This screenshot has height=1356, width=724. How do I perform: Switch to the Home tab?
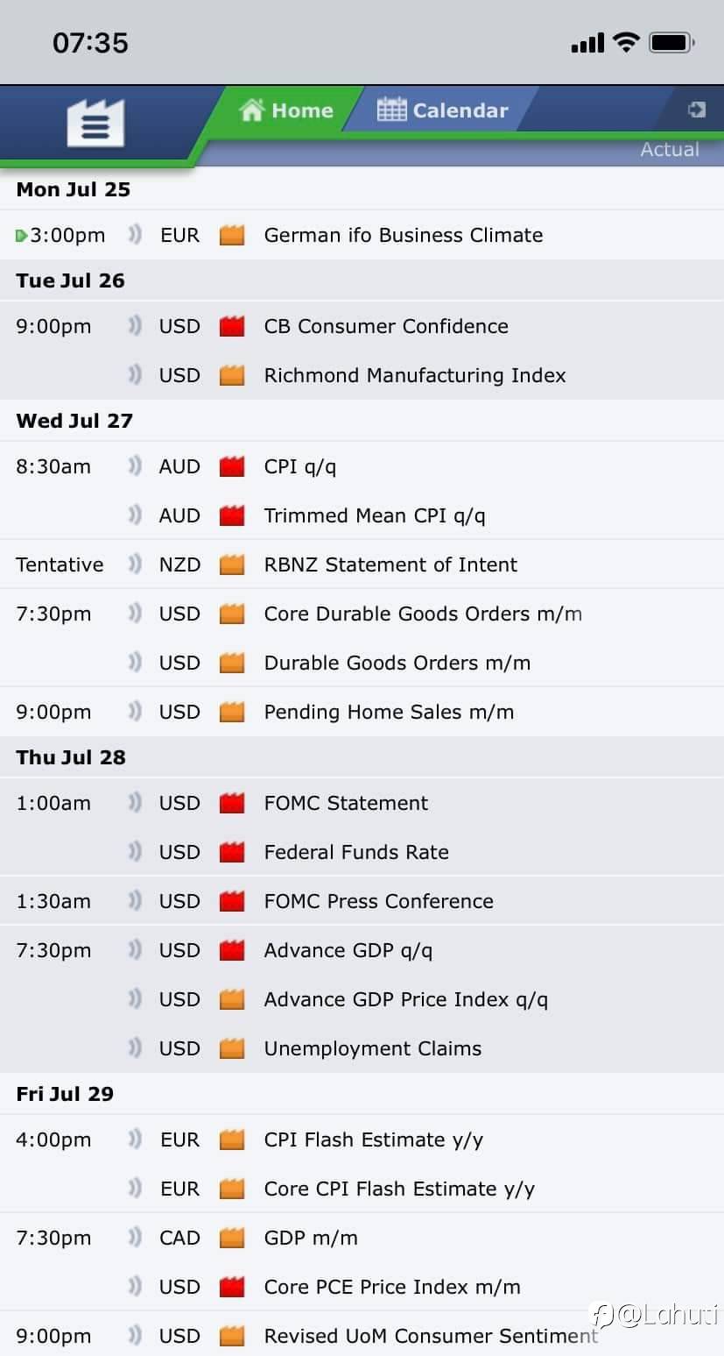pyautogui.click(x=286, y=110)
